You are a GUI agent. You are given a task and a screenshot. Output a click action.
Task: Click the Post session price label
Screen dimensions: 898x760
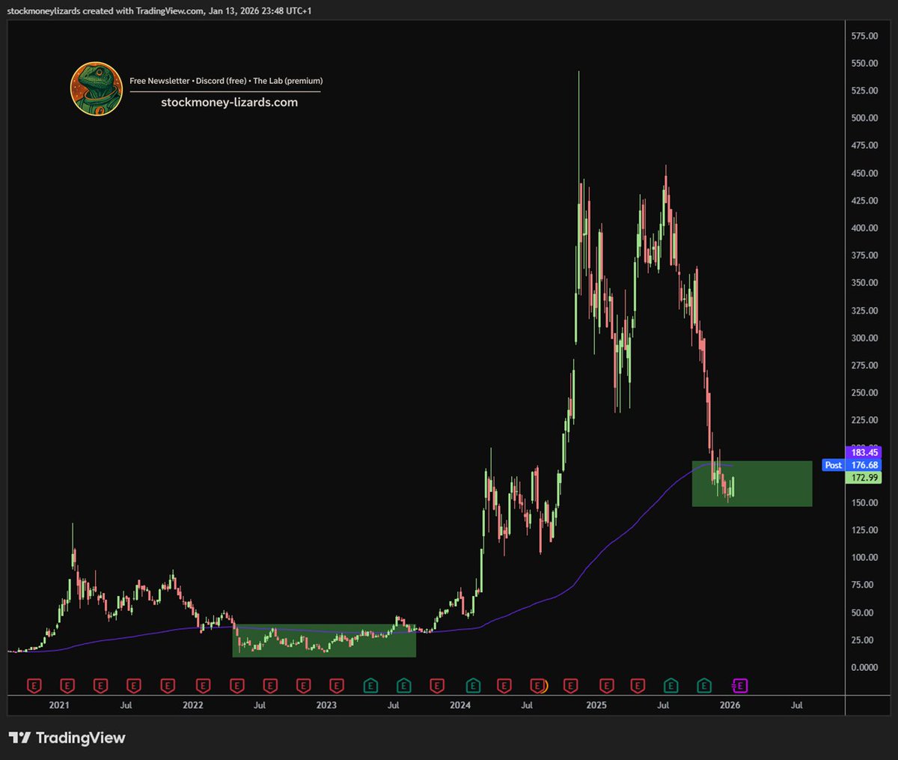point(834,465)
